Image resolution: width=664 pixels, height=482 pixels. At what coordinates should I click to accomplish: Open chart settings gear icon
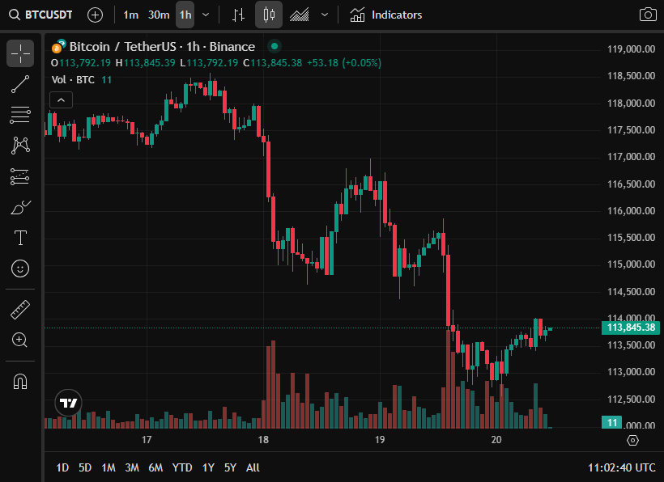[632, 440]
